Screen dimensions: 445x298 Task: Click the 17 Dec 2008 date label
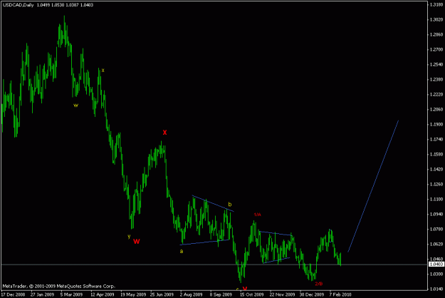tap(14, 294)
